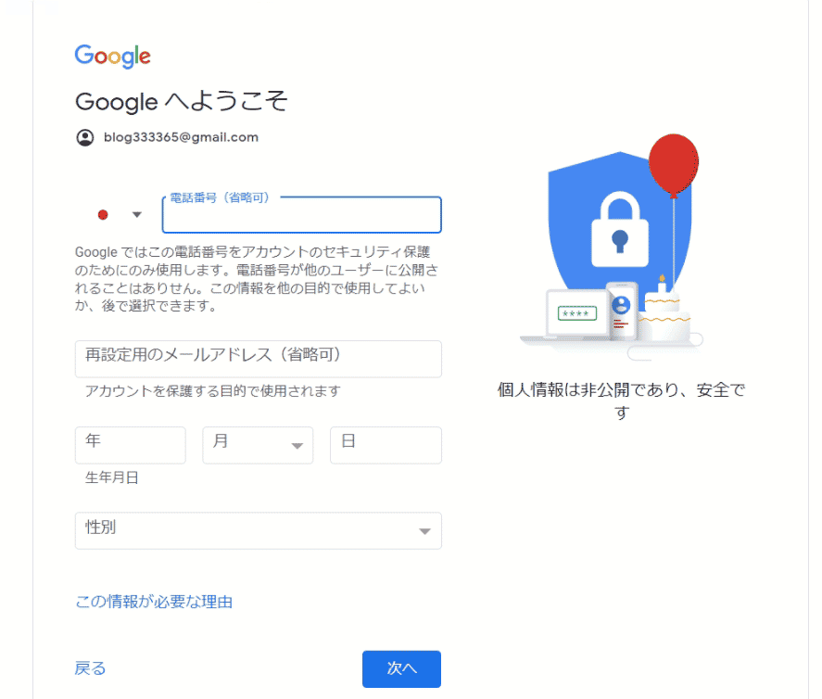Open the この情報が必要な理由 link
Viewport: 822px width, 699px height.
click(154, 602)
